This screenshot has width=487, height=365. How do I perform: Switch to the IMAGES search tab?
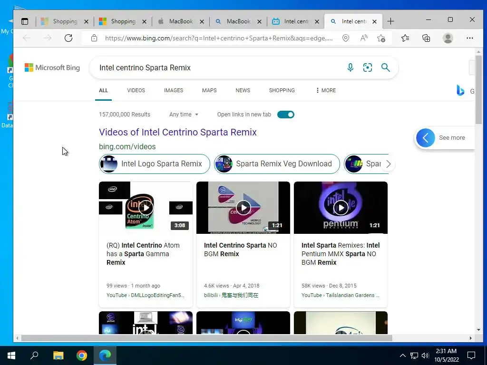(x=174, y=90)
